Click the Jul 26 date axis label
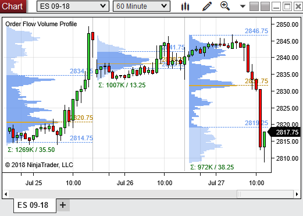Screen dimensions: 303x216 [125, 183]
